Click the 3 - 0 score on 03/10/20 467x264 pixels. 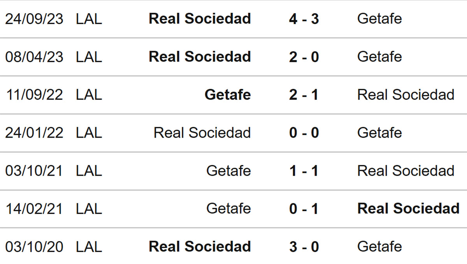point(304,247)
